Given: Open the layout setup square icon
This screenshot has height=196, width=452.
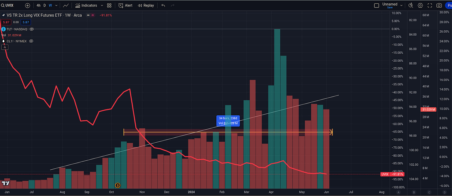Looking at the screenshot, I should point(377,5).
